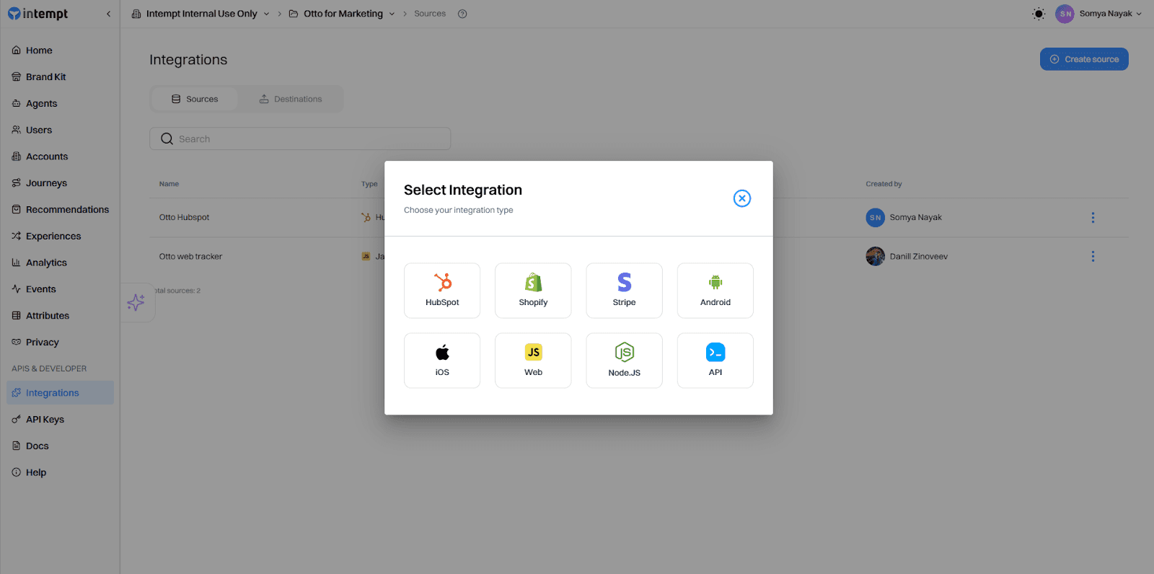Screen dimensions: 1154x574
Task: Select the HubSpot integration tile
Action: tap(442, 291)
